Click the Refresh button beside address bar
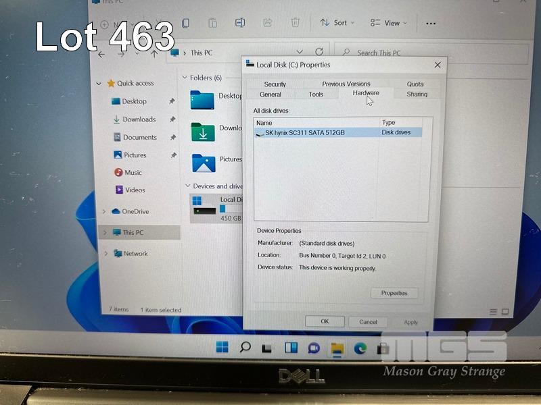541x405 pixels. [319, 52]
